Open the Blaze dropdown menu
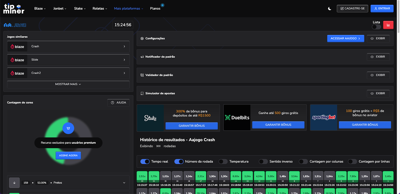400x194 pixels. [x=40, y=8]
